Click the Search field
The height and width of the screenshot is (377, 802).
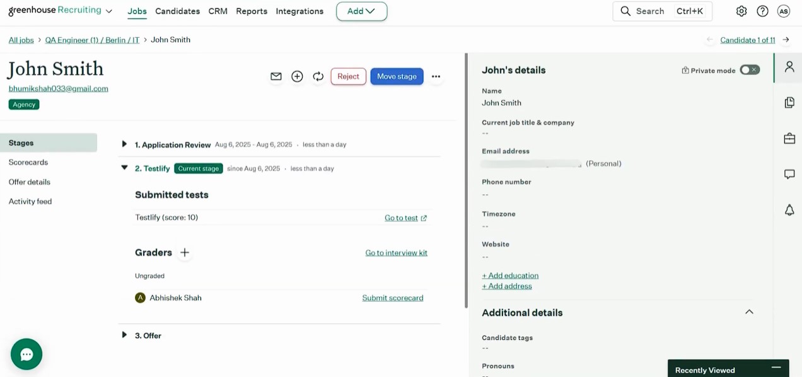(x=662, y=11)
